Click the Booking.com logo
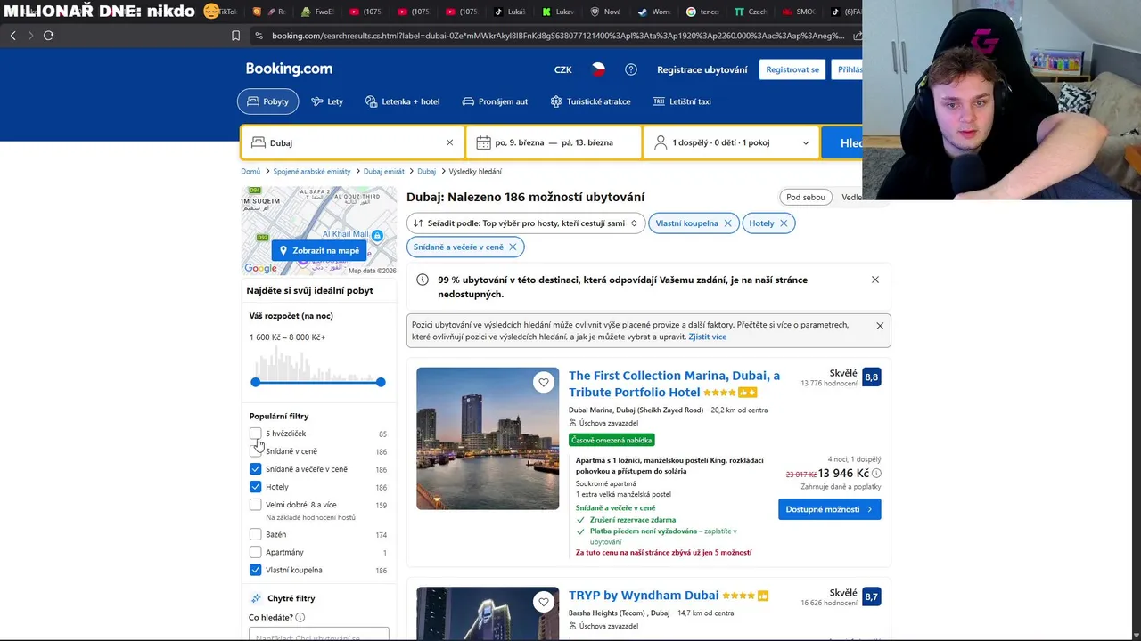This screenshot has width=1141, height=641. coord(289,69)
